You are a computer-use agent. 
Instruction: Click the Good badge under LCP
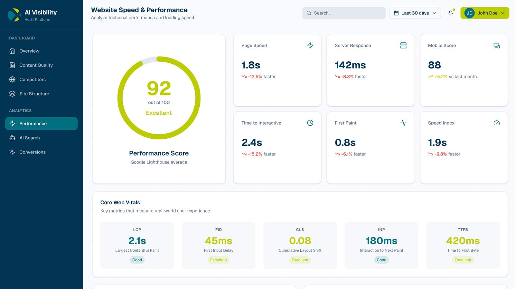tap(137, 260)
